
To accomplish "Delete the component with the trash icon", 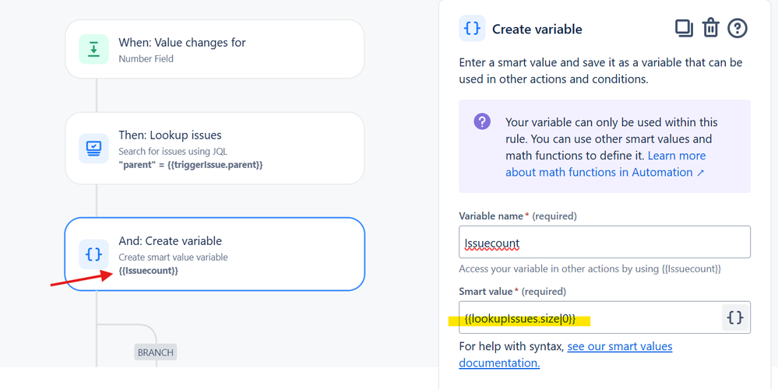I will (x=710, y=28).
